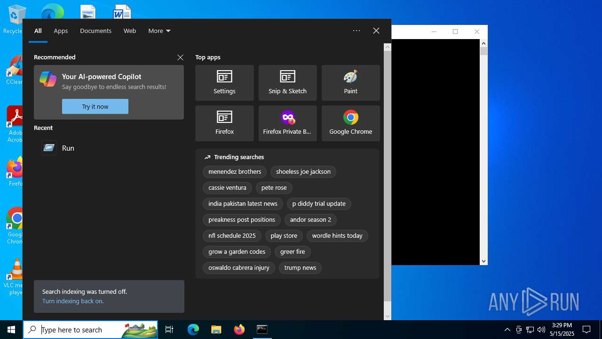This screenshot has height=339, width=602.
Task: Open Firefox from taskbar
Action: pos(239,330)
